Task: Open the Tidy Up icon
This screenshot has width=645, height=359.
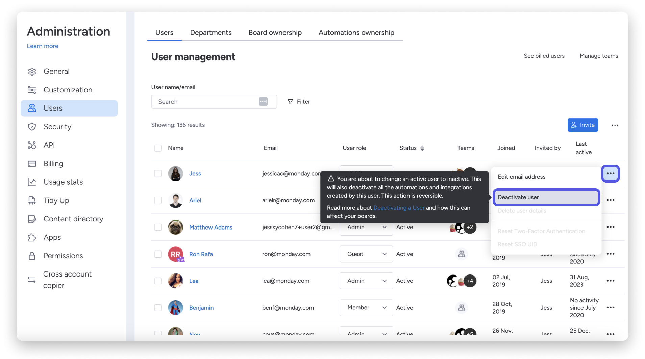Action: click(32, 200)
